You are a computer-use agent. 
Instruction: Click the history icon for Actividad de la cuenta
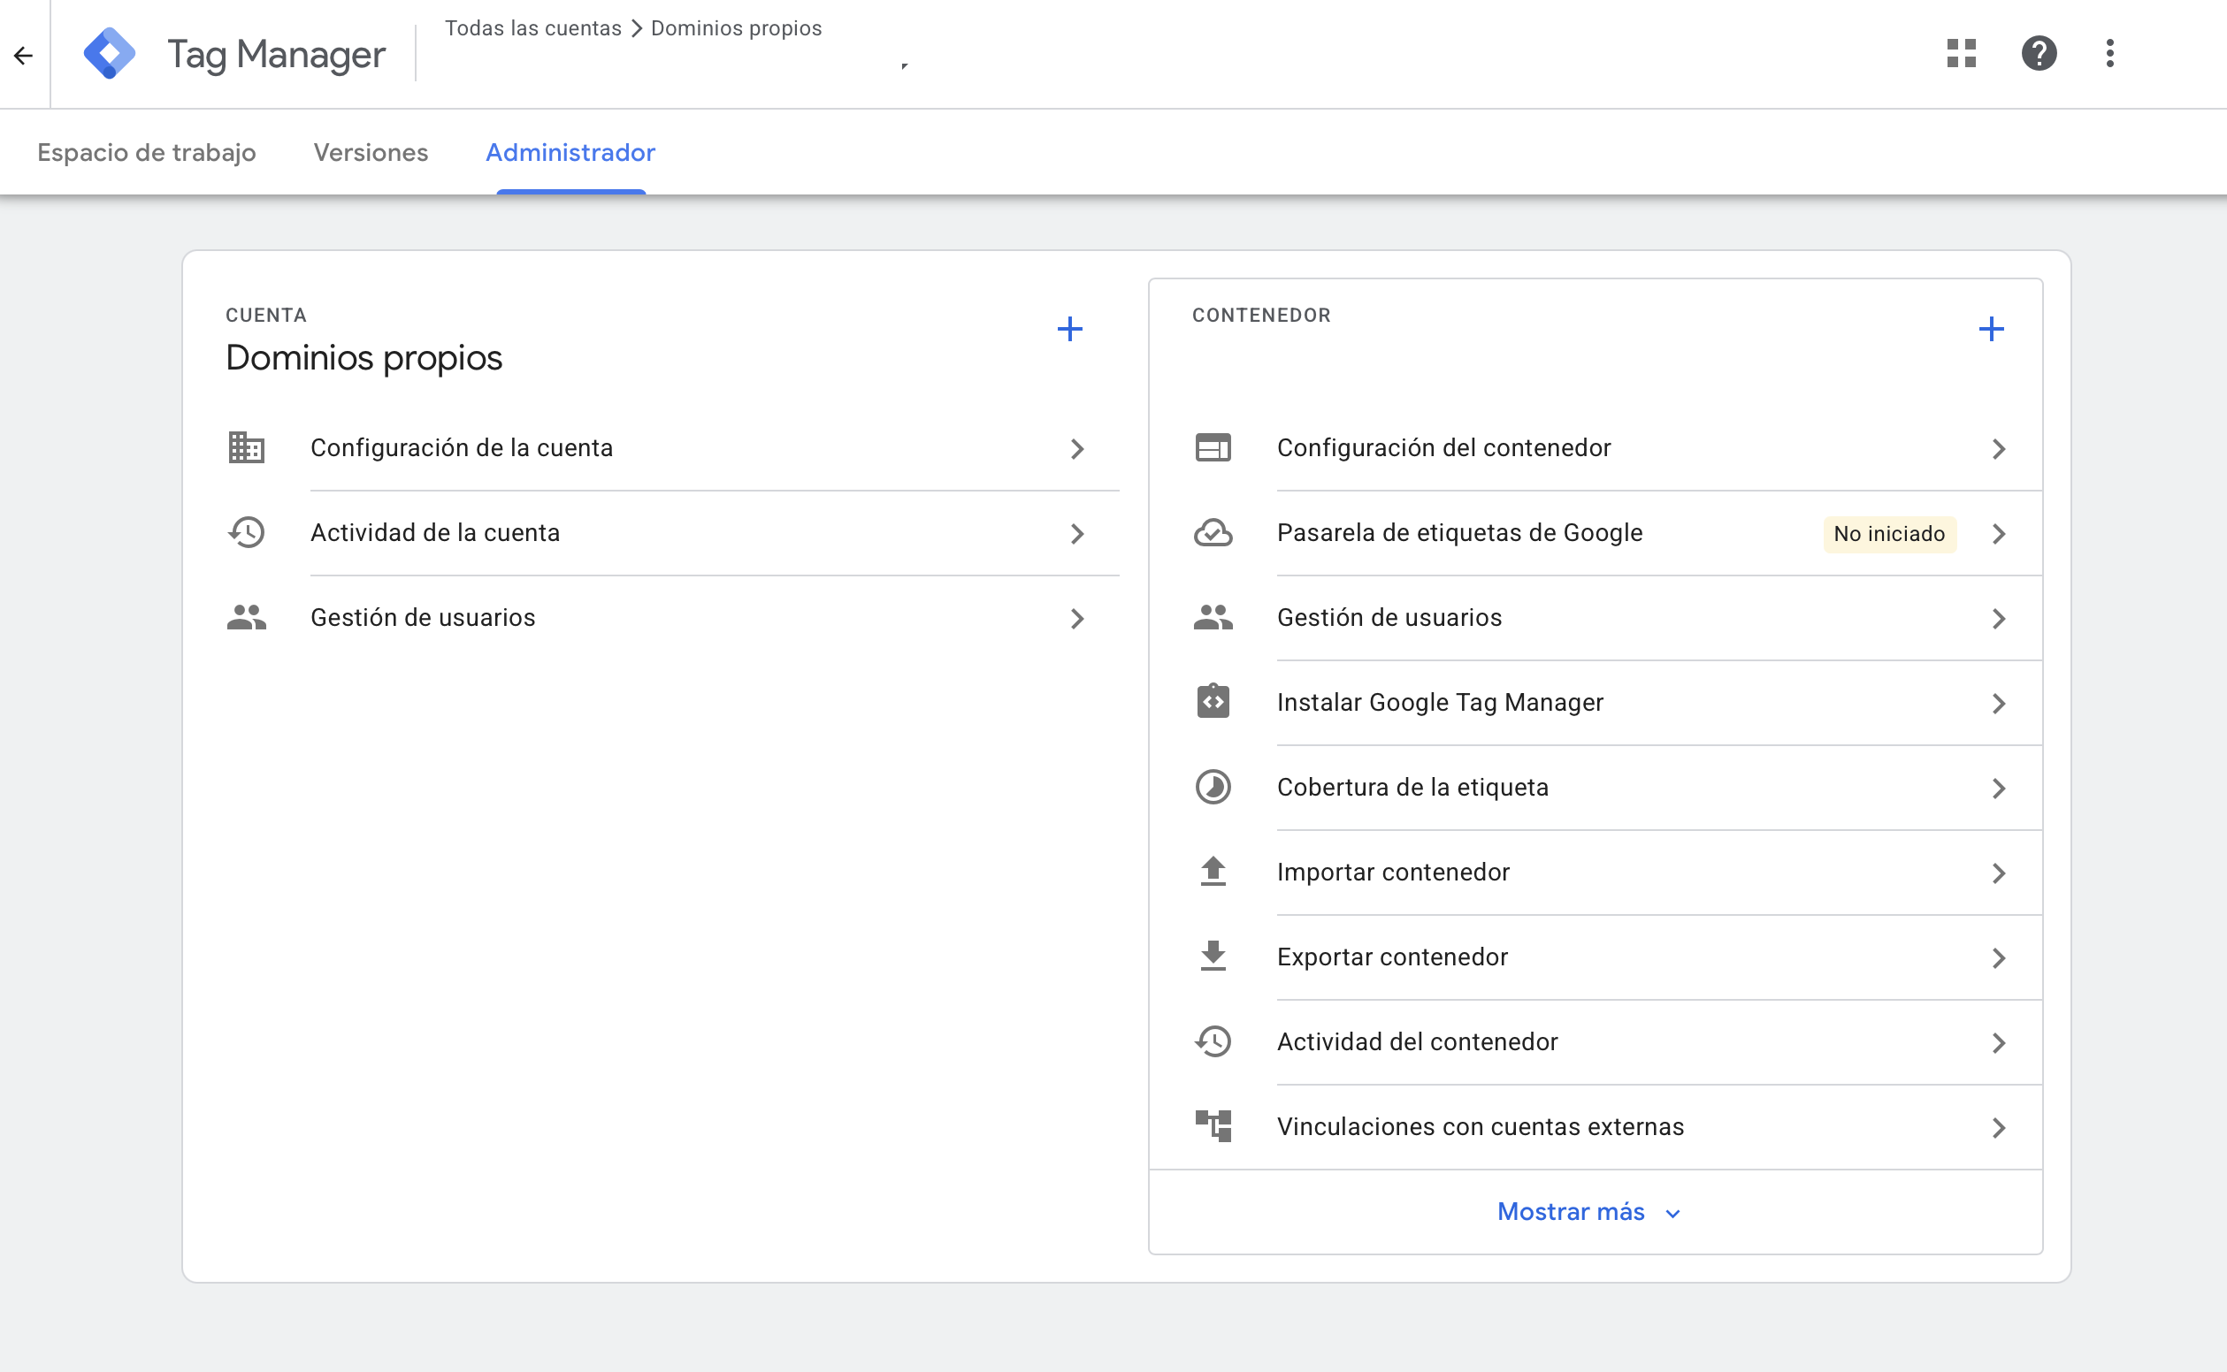[x=246, y=533]
